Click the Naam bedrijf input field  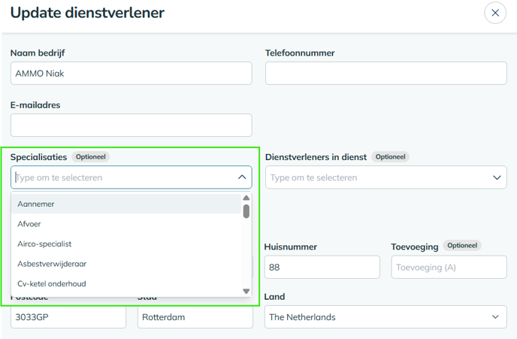(132, 73)
